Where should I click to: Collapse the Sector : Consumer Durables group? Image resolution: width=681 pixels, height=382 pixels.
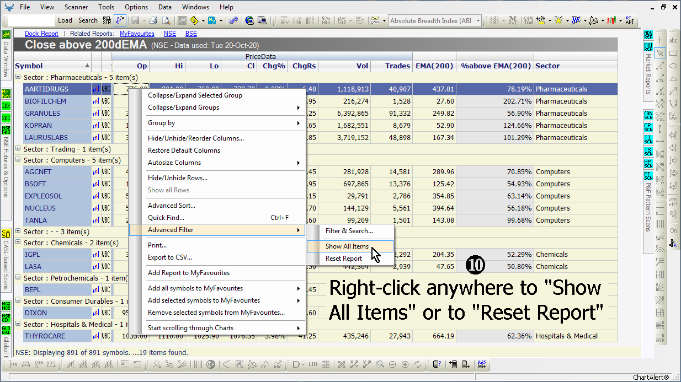[18, 302]
